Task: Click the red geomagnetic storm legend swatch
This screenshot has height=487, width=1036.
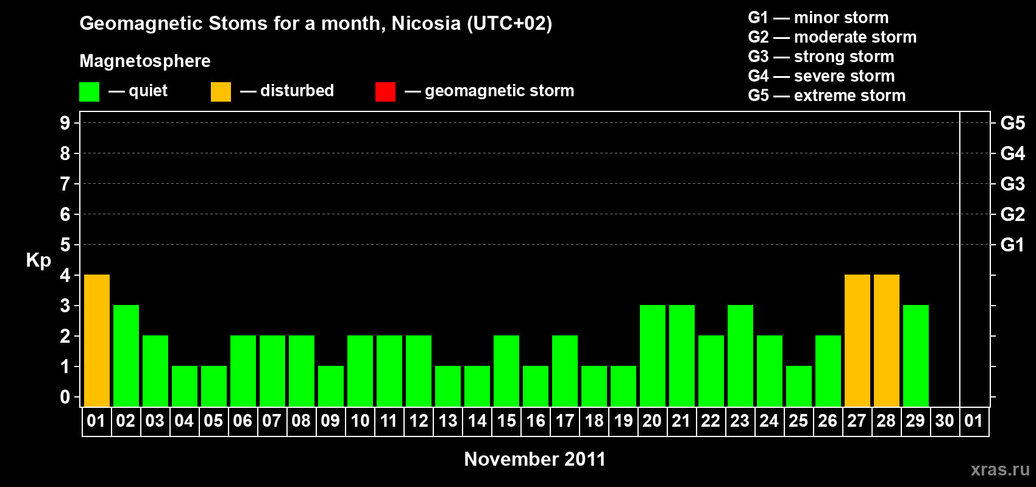Action: pos(385,92)
